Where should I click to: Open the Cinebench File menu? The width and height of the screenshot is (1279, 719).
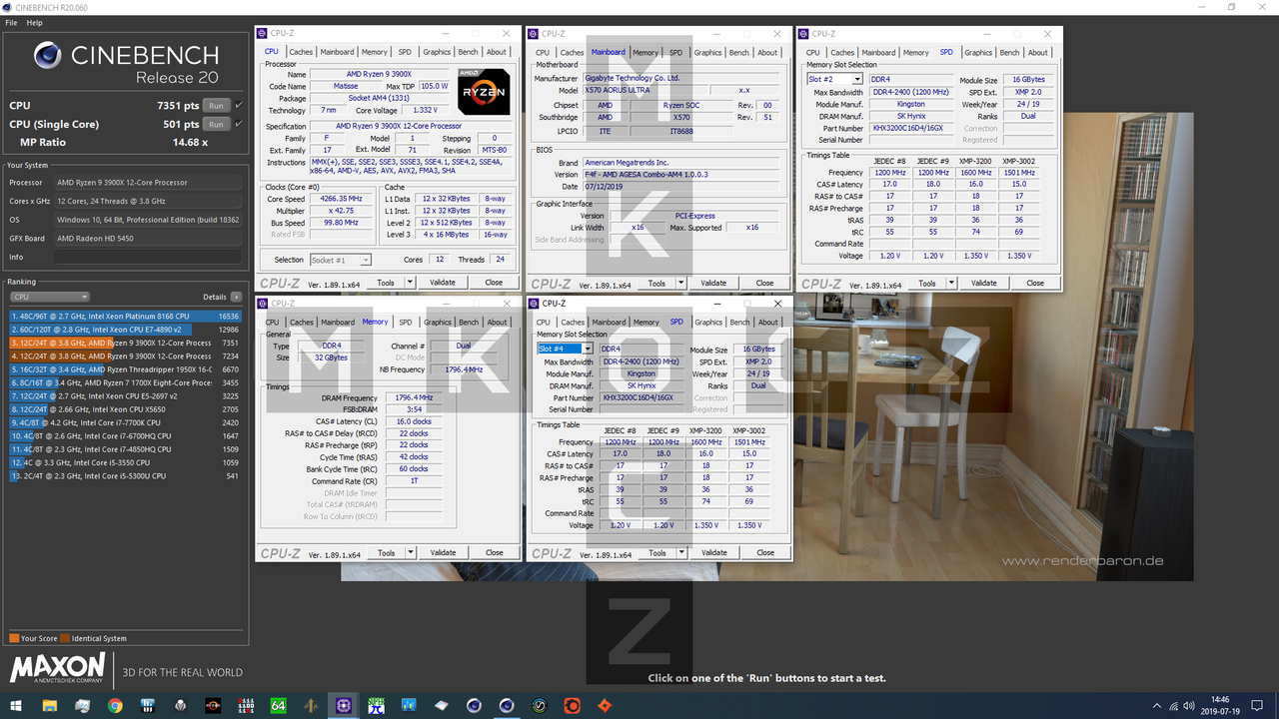tap(11, 22)
